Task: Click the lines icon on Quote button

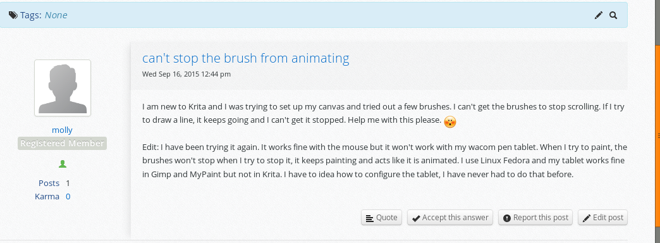Action: pos(370,218)
